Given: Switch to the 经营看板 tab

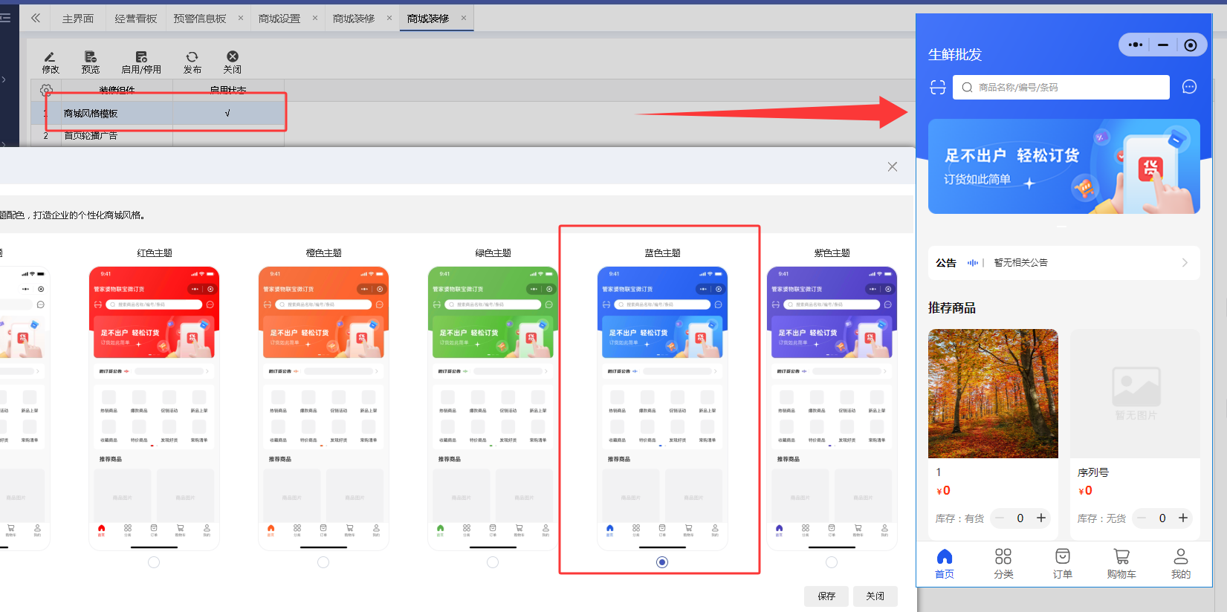Looking at the screenshot, I should 136,19.
